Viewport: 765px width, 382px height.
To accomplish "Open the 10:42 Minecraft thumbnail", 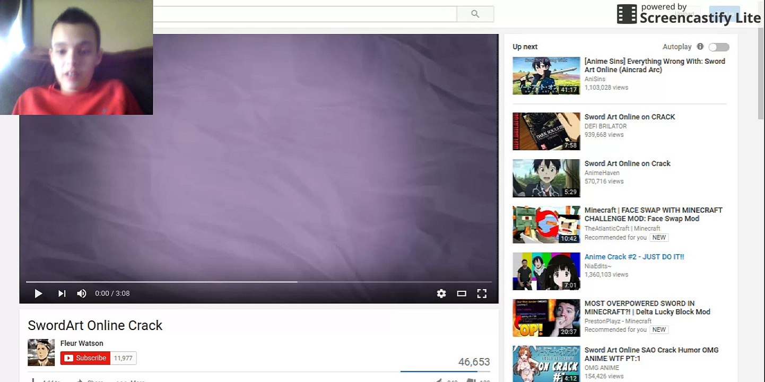I will click(x=546, y=224).
